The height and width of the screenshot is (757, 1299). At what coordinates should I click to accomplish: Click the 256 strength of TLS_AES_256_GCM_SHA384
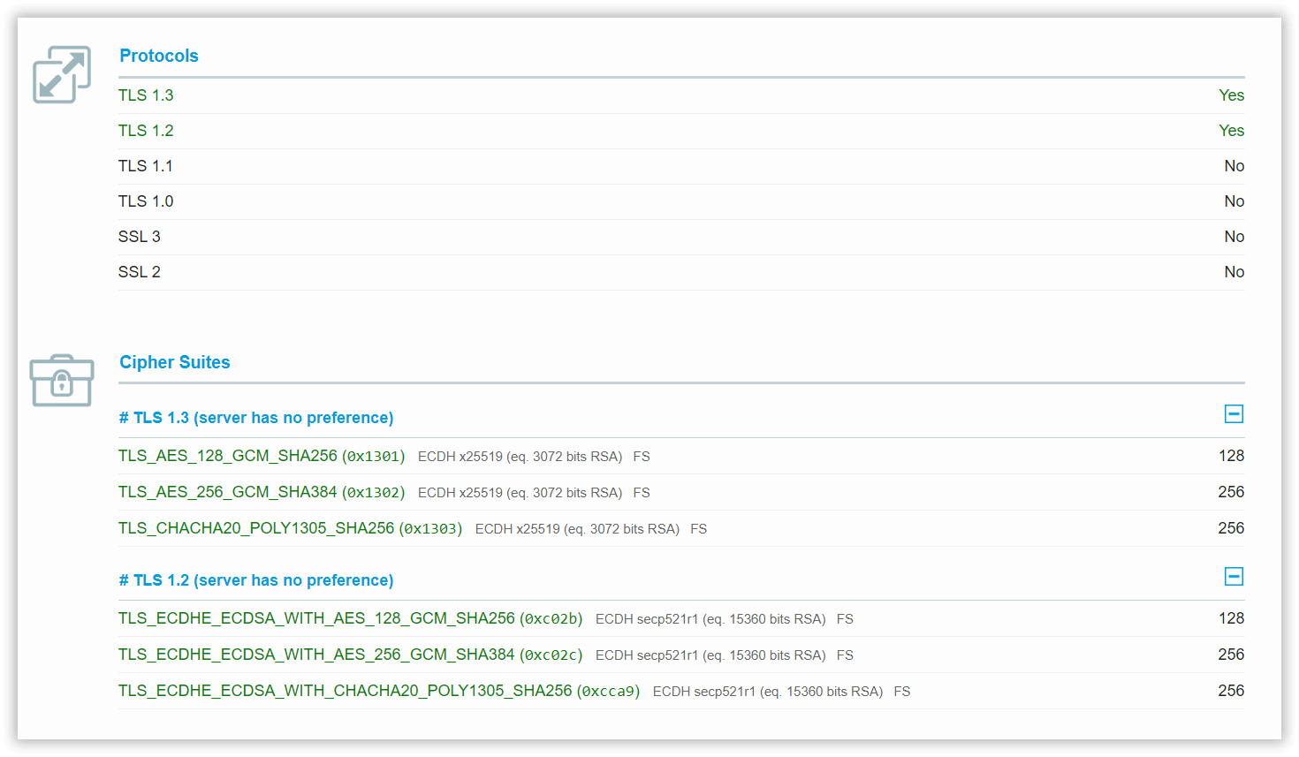[x=1231, y=492]
